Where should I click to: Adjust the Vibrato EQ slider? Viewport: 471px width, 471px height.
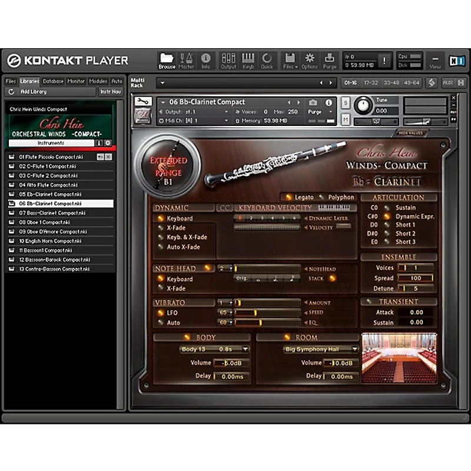point(267,323)
